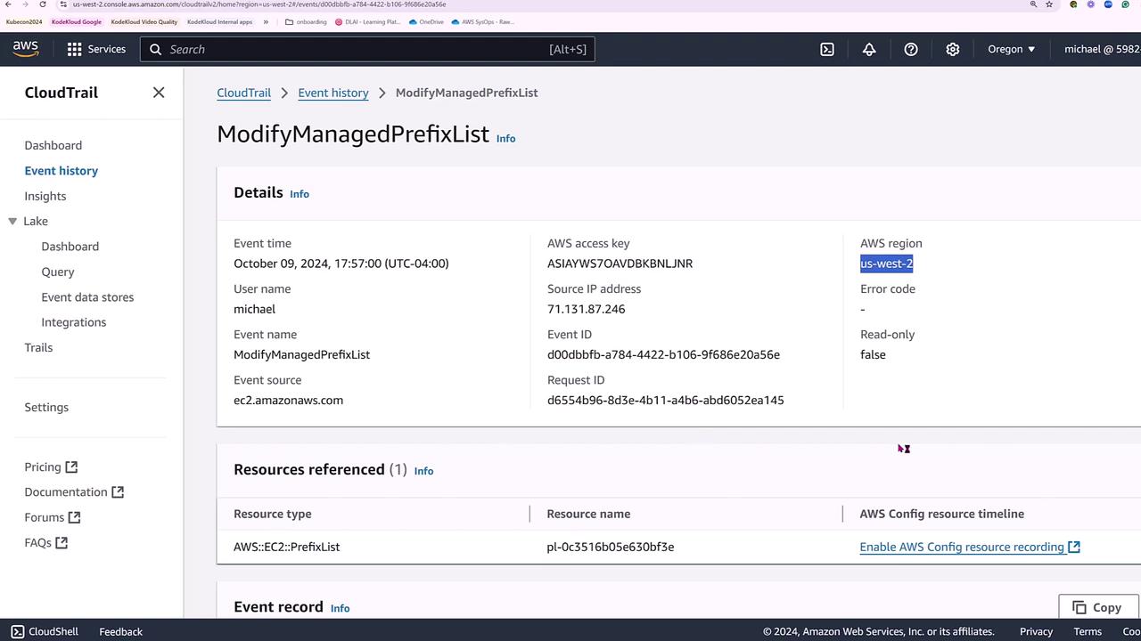Click the Event ID value d00dbbfb-a784-4422-b106-9f686e20a56e
This screenshot has height=641, width=1141.
click(663, 354)
